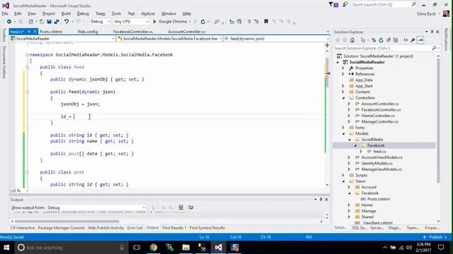Select HomeController.cs in Solution Explorer
453x254 pixels.
point(378,116)
